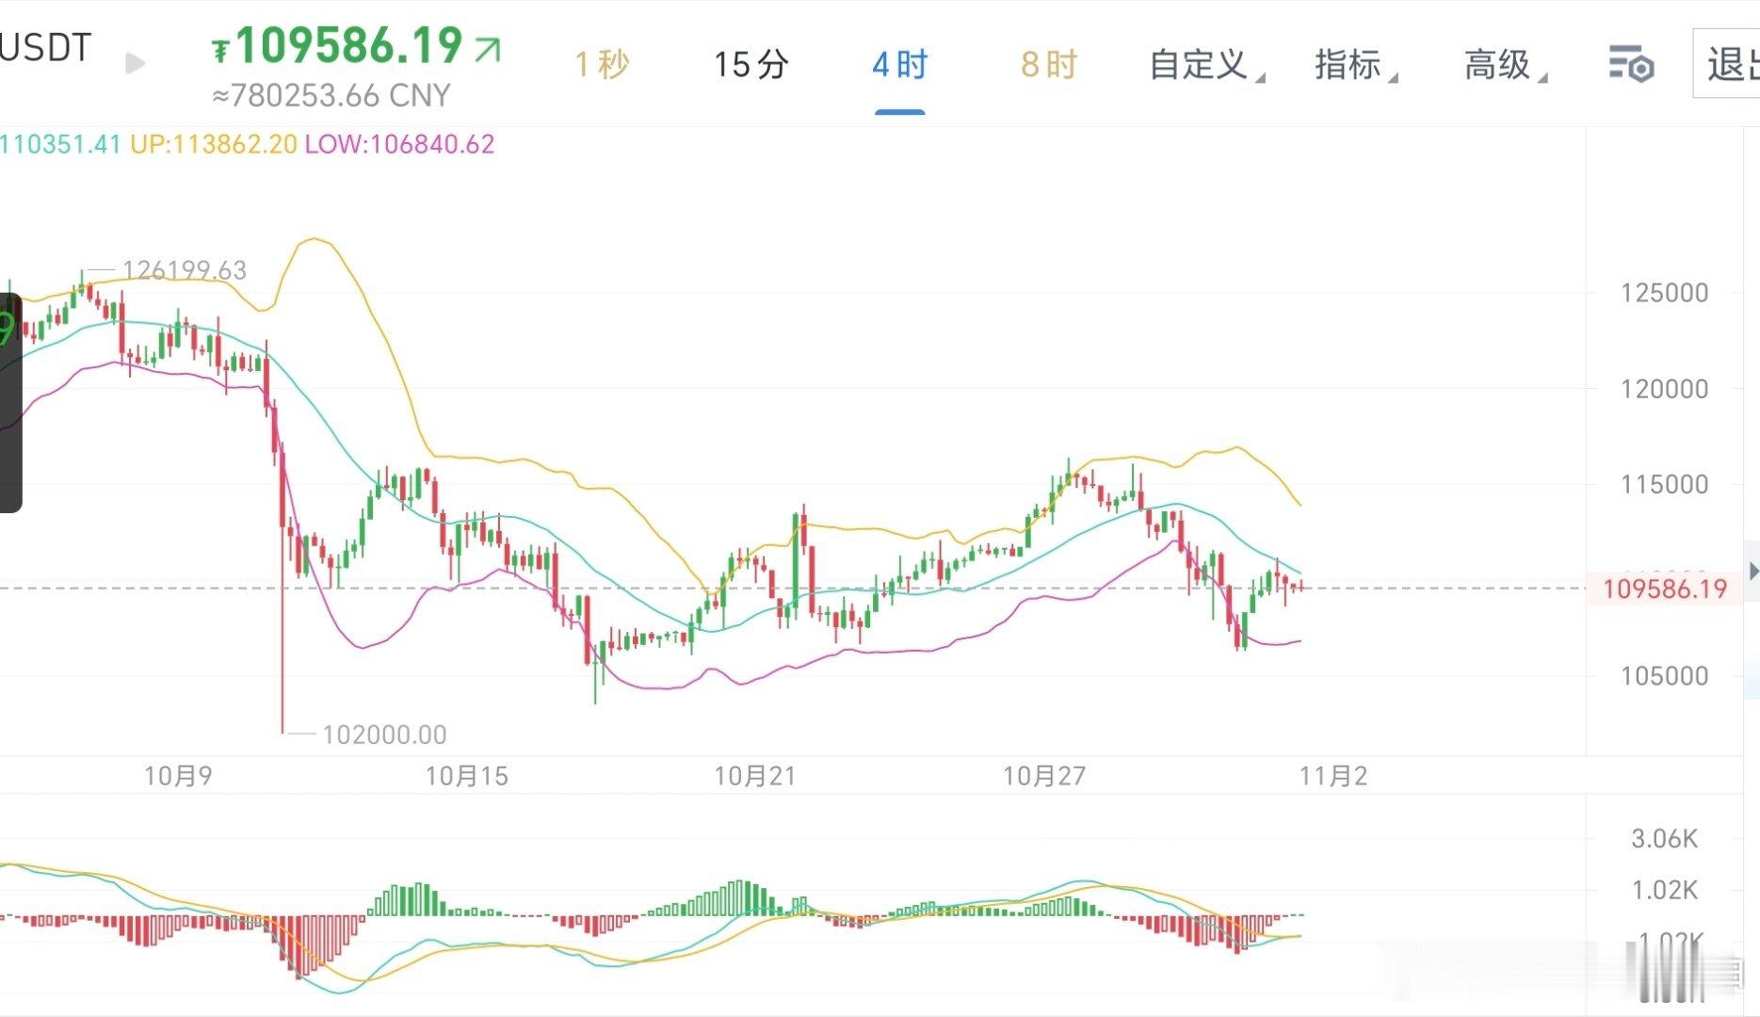Toggle the 4时 timeframe selection
The width and height of the screenshot is (1760, 1017).
pos(902,63)
